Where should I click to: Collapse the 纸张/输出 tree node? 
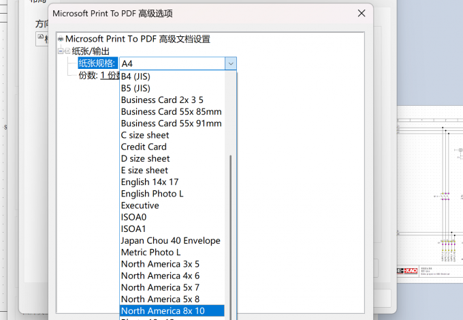[x=61, y=51]
